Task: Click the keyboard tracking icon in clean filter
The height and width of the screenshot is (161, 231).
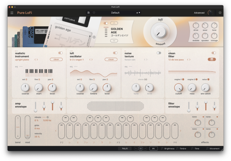Action: pyautogui.click(x=212, y=60)
